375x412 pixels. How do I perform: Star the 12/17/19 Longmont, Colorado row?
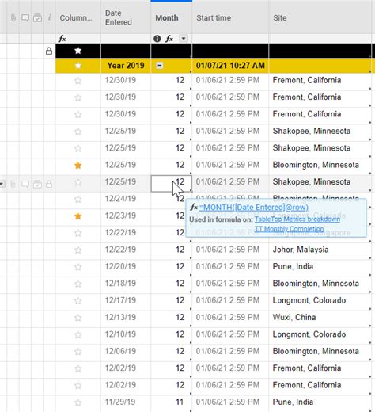(x=78, y=300)
